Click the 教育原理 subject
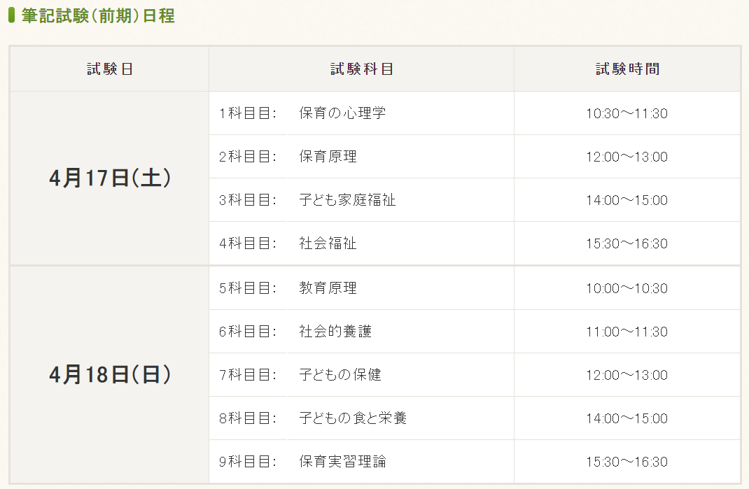Viewport: 749px width, 489px height. coord(328,288)
